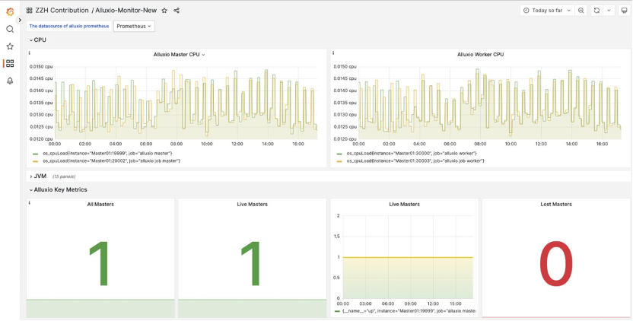Open the alerting bell icon
This screenshot has width=633, height=321.
[x=10, y=81]
